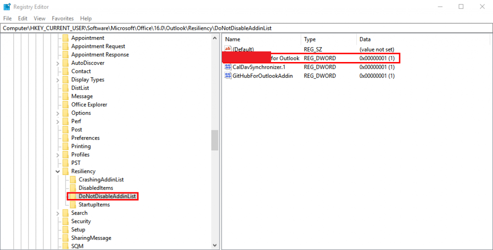Click the tree pane scrollbar thumb
The width and height of the screenshot is (493, 250).
pyautogui.click(x=215, y=140)
